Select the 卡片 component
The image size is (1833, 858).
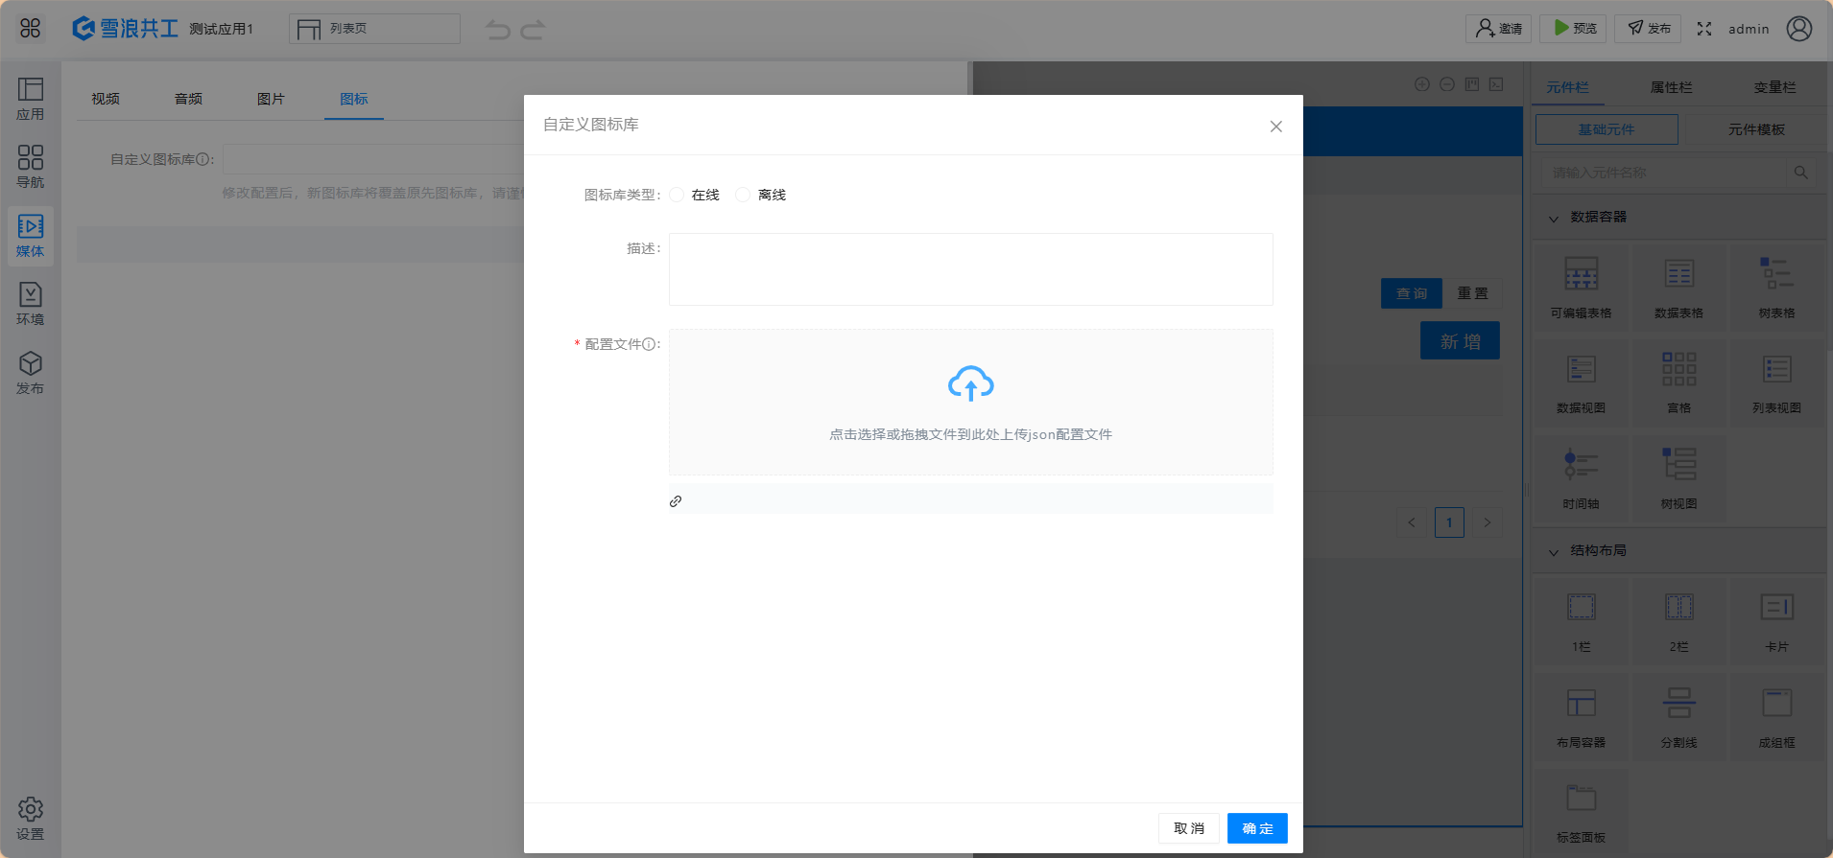click(1777, 621)
